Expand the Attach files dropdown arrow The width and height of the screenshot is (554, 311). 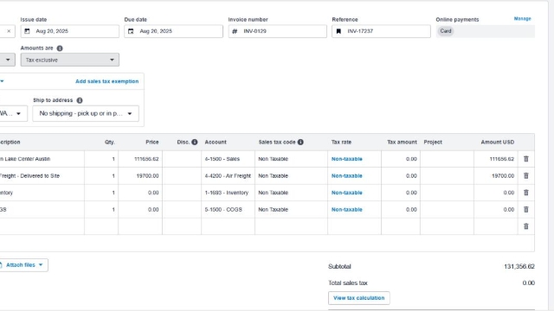pyautogui.click(x=41, y=265)
